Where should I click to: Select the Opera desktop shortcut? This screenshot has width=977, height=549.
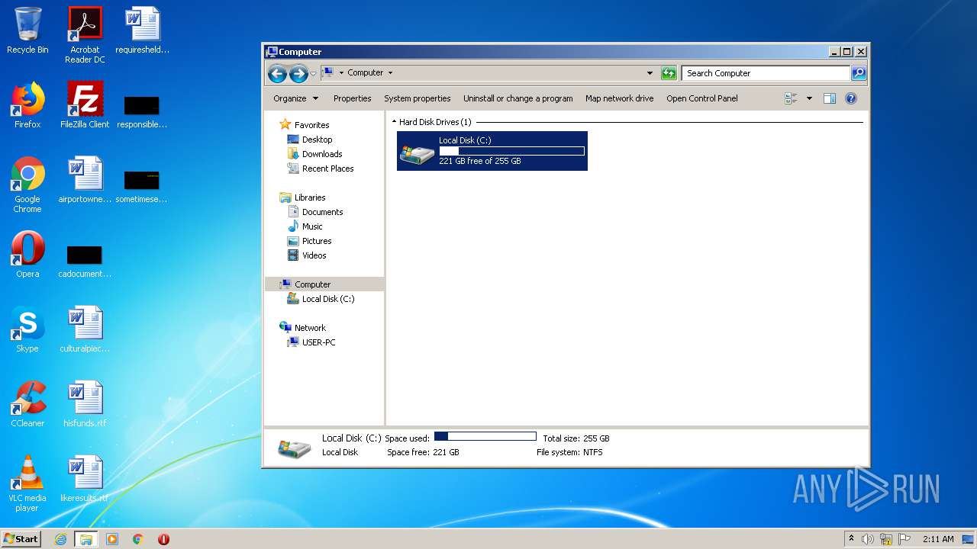(27, 255)
